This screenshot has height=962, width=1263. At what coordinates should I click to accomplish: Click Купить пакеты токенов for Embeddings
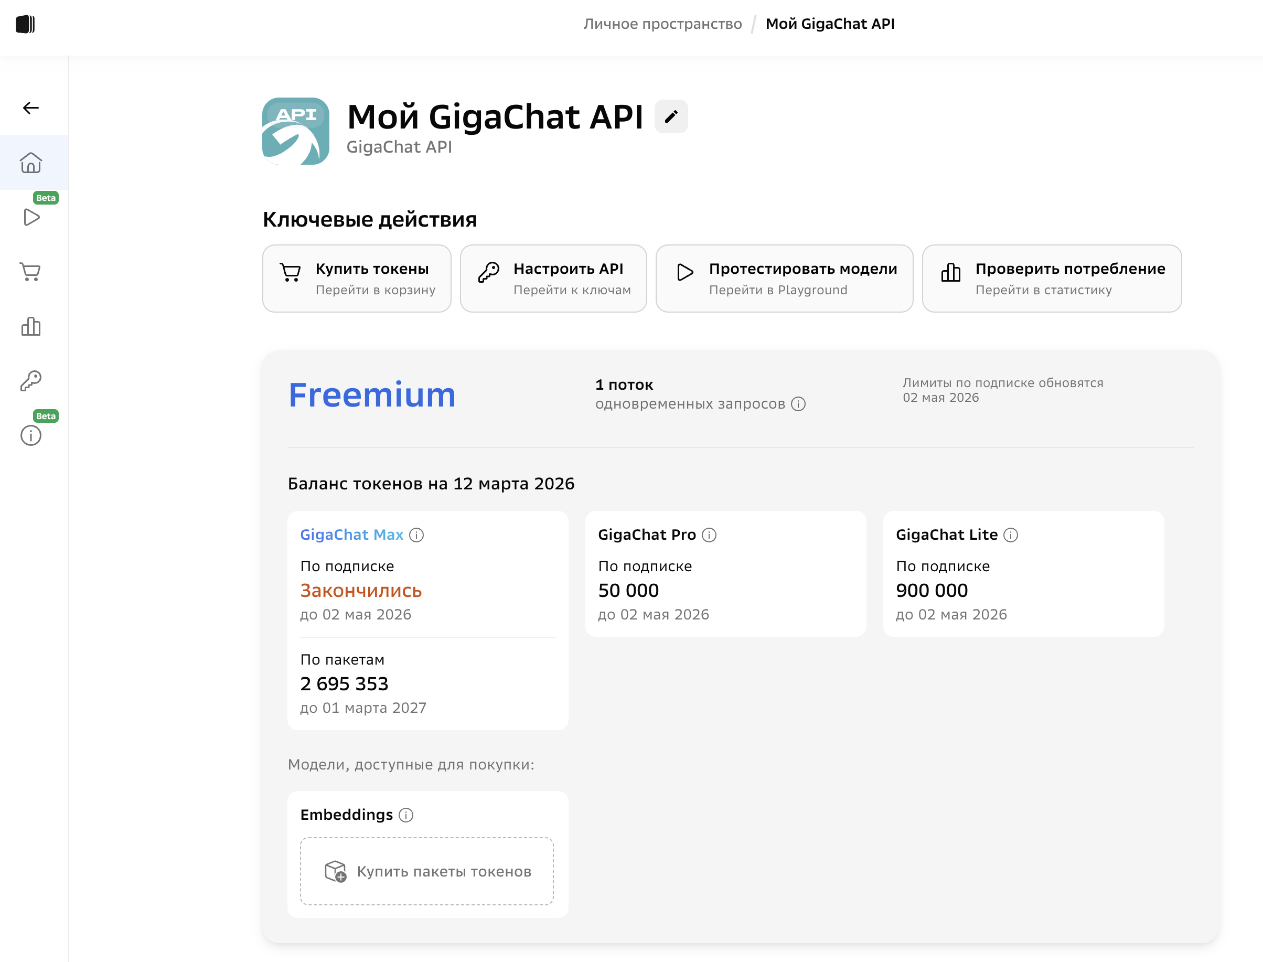pos(427,872)
